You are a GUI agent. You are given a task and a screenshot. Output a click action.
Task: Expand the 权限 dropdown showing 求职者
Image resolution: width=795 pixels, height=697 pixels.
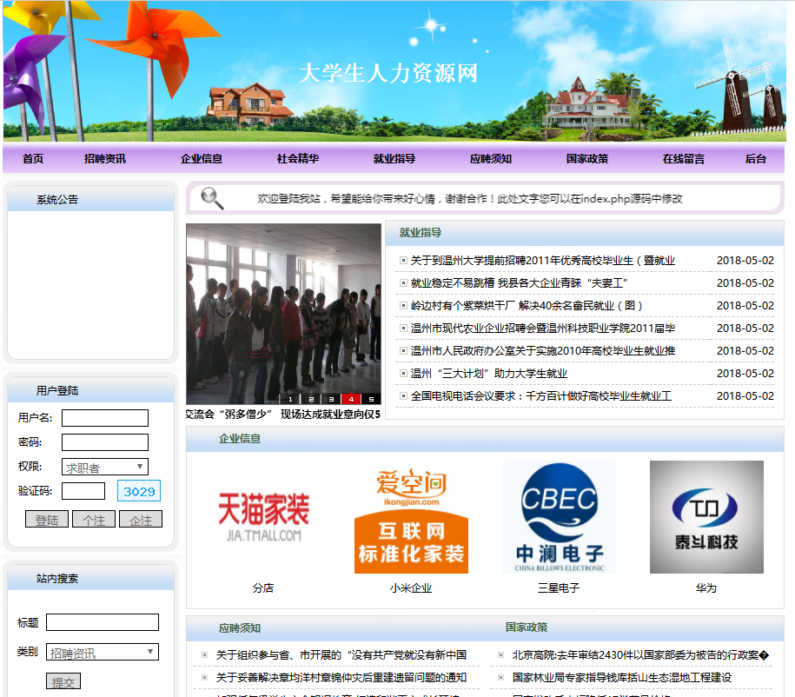[x=105, y=467]
